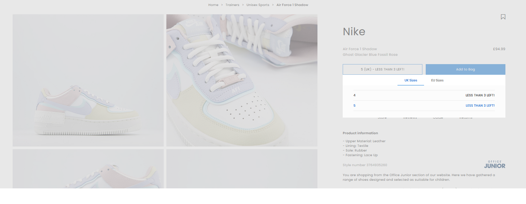
Task: Open the close-up laces product image
Action: pyautogui.click(x=242, y=80)
